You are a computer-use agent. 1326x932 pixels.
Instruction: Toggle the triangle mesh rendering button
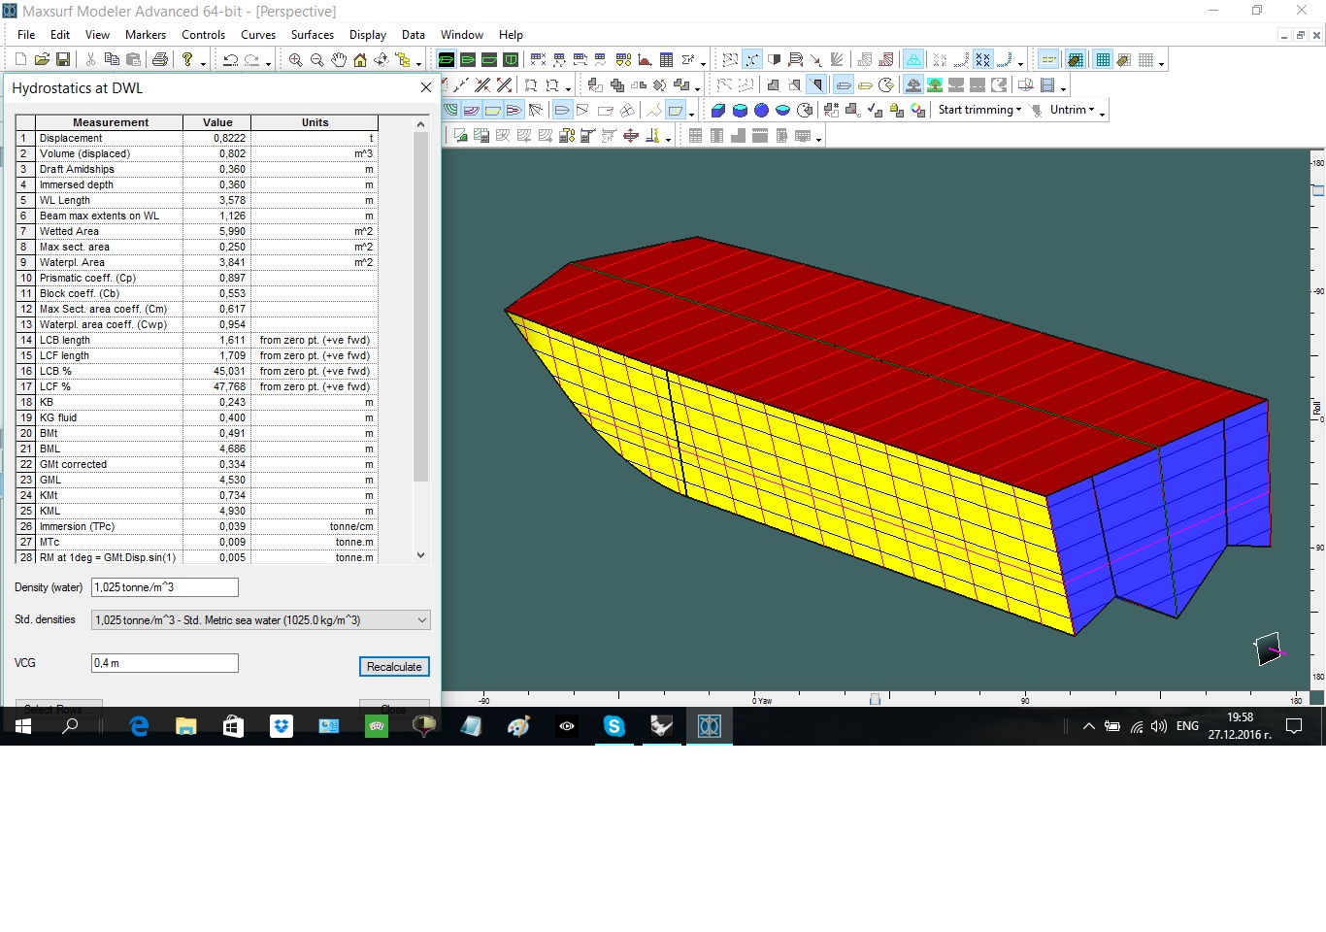tap(913, 60)
